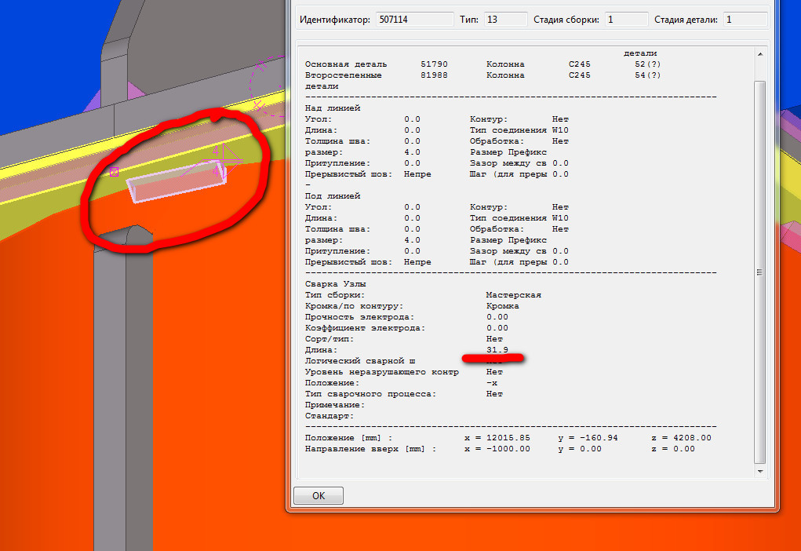Click the Стадия сборки value field

coord(626,19)
